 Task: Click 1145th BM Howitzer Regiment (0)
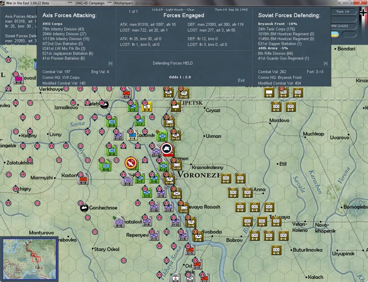pos(286,39)
